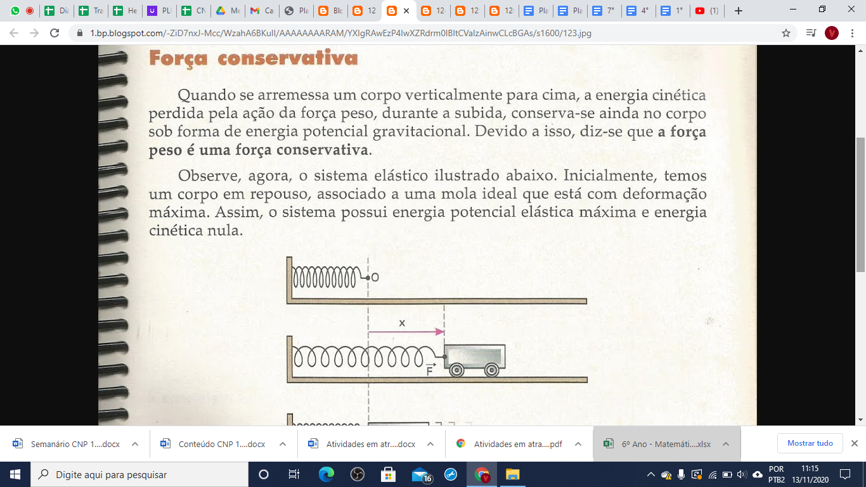Open the Wi-Fi network tray icon

click(x=712, y=474)
